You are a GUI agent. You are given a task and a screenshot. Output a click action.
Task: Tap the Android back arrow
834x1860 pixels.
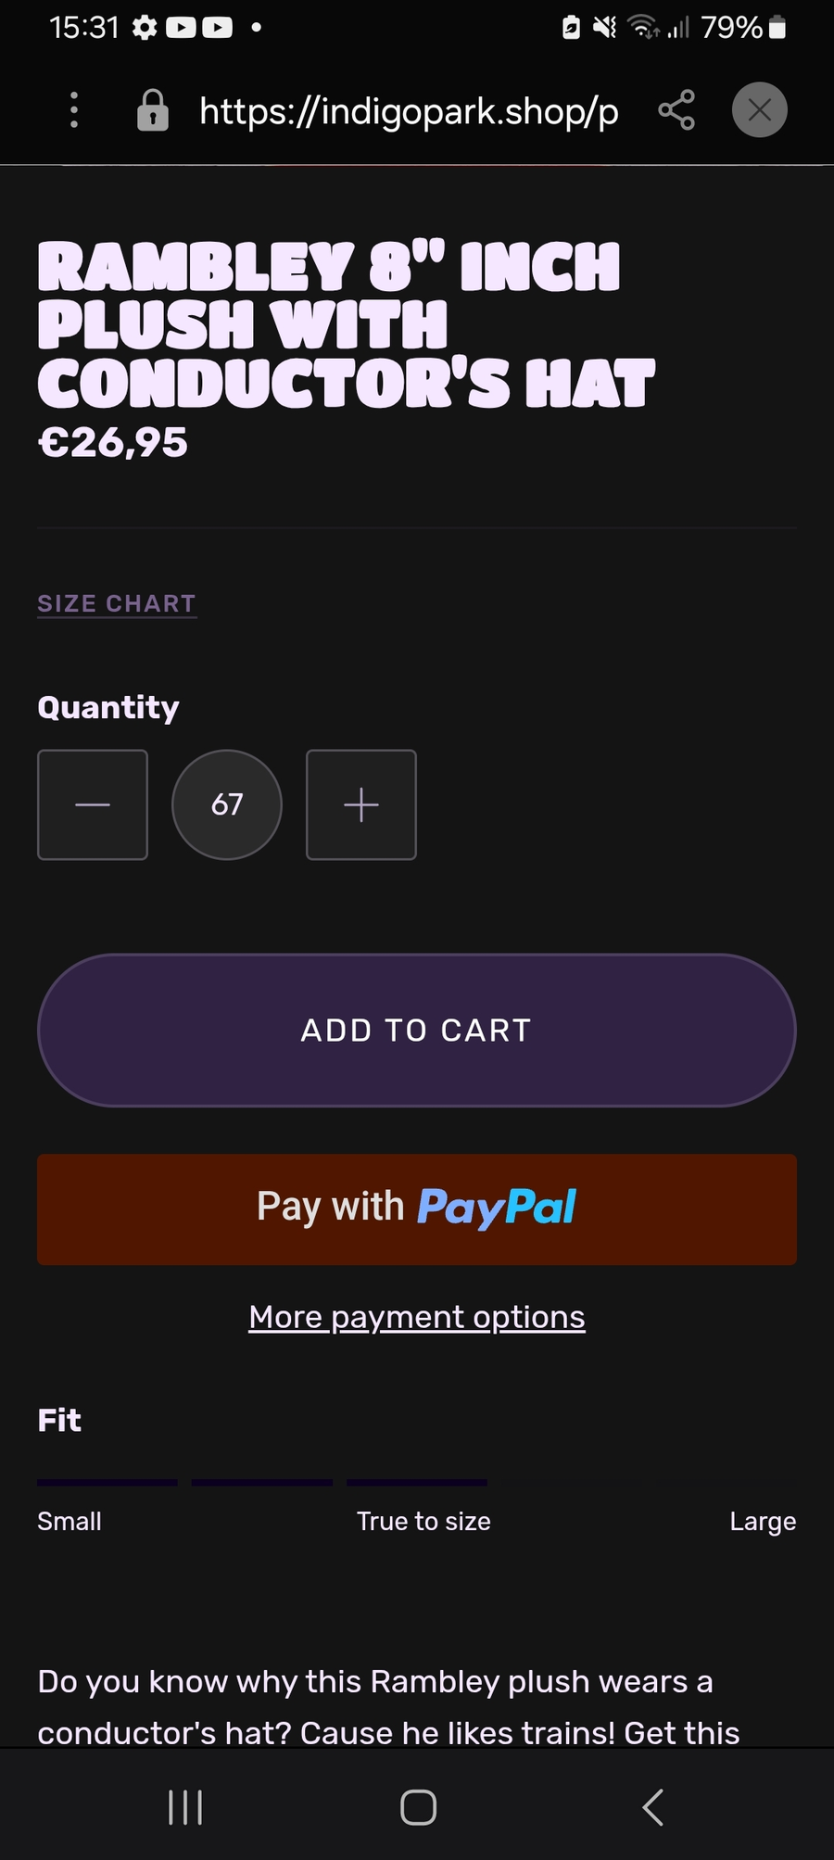point(652,1807)
